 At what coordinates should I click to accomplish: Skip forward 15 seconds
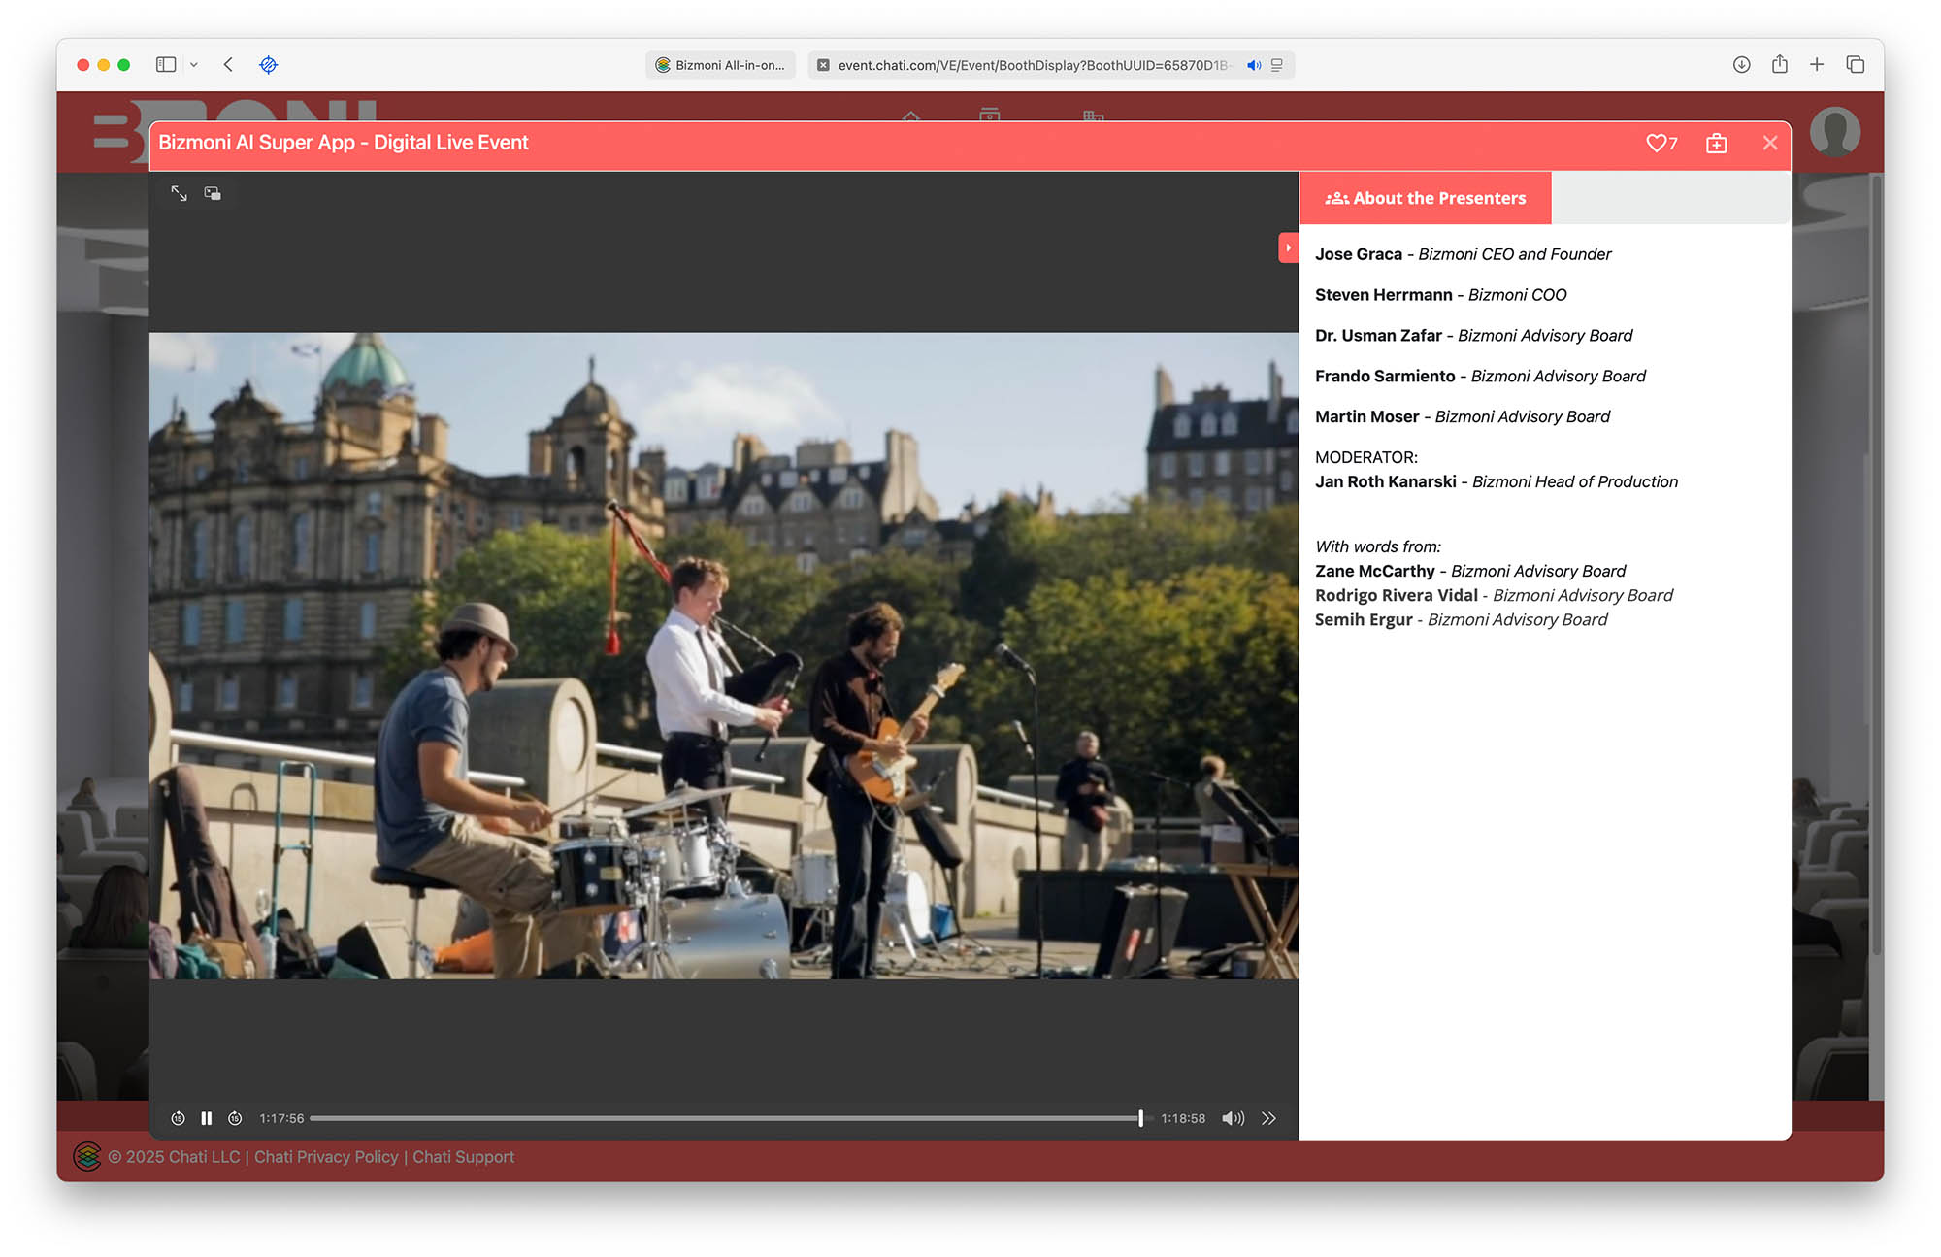(x=235, y=1118)
